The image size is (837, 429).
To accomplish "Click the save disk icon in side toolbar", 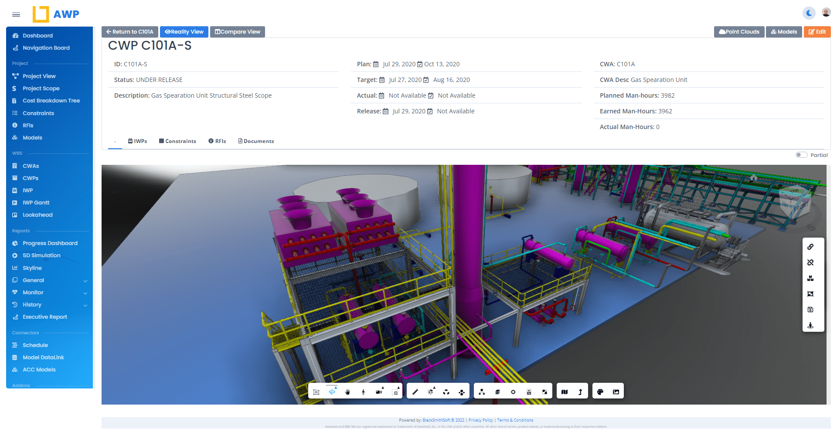I will pos(810,310).
